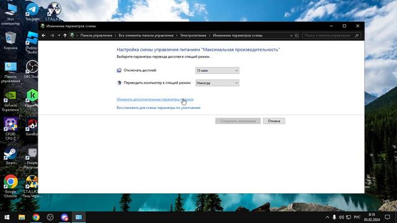Viewport: 397px width, 223px height.
Task: Launch CPUID CPU-Z shortcut
Action: click(x=11, y=129)
